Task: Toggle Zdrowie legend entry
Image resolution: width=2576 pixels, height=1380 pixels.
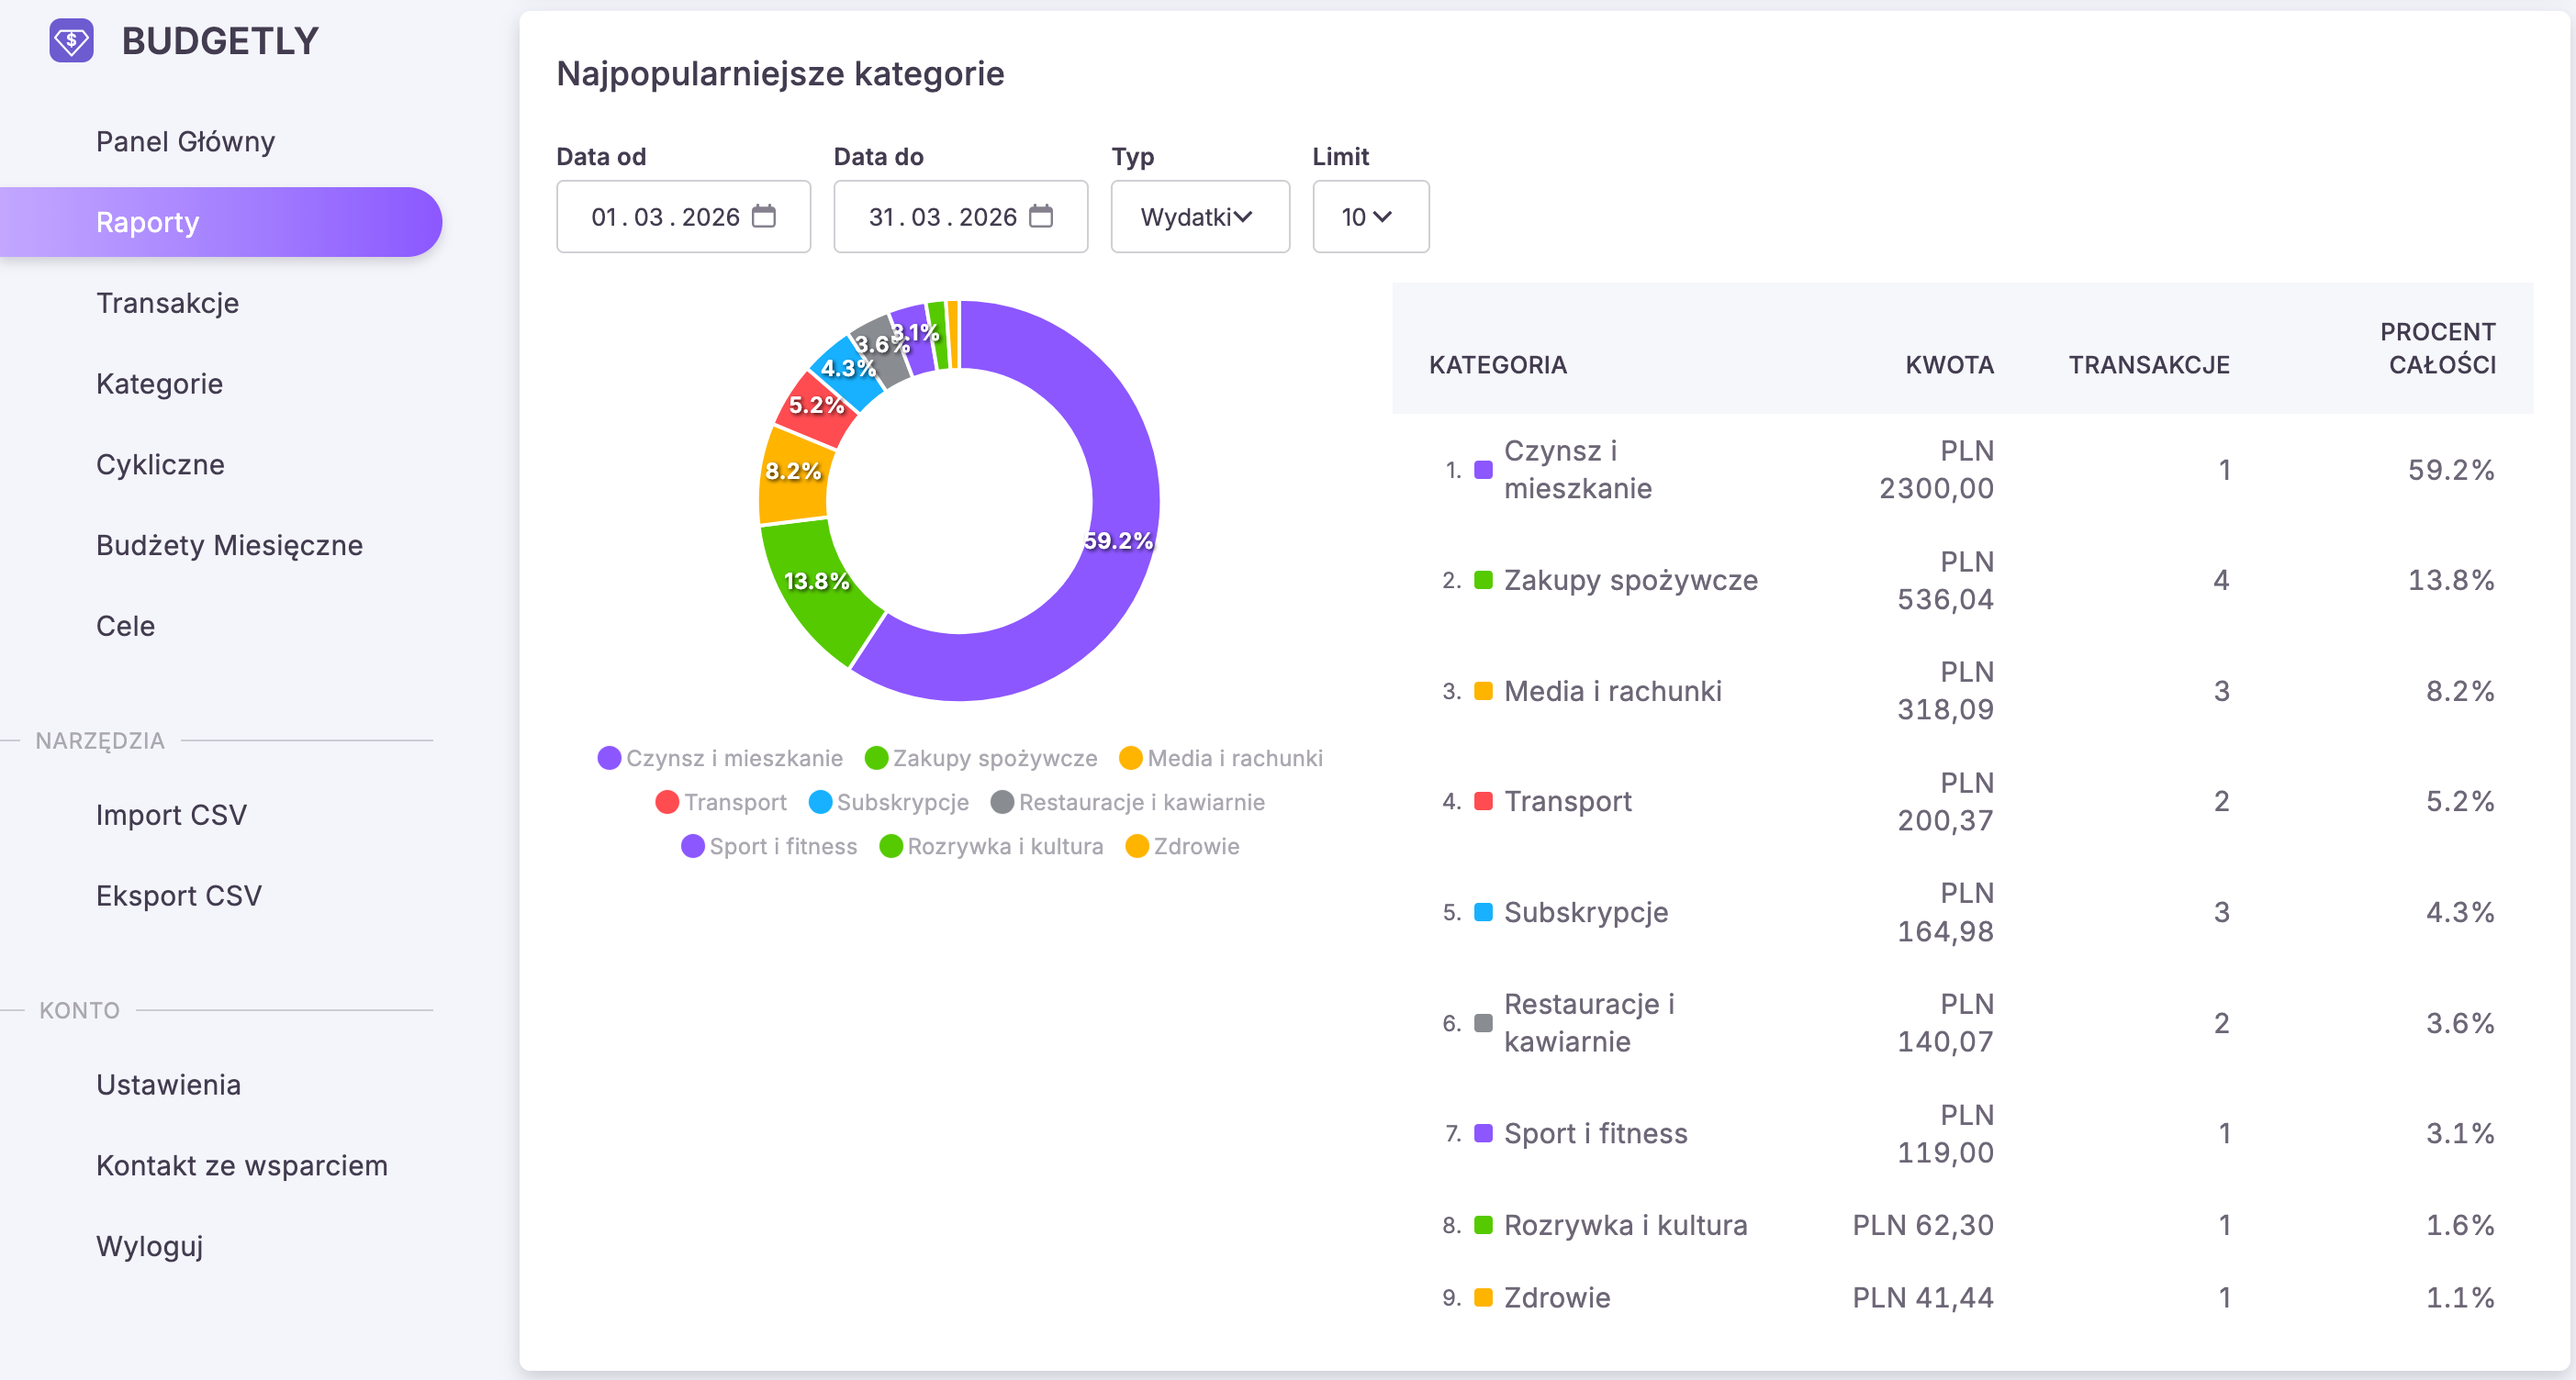Action: point(1182,846)
